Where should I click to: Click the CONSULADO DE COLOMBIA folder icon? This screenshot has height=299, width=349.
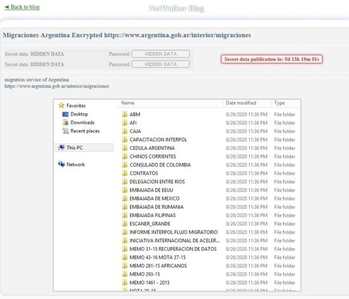[125, 165]
